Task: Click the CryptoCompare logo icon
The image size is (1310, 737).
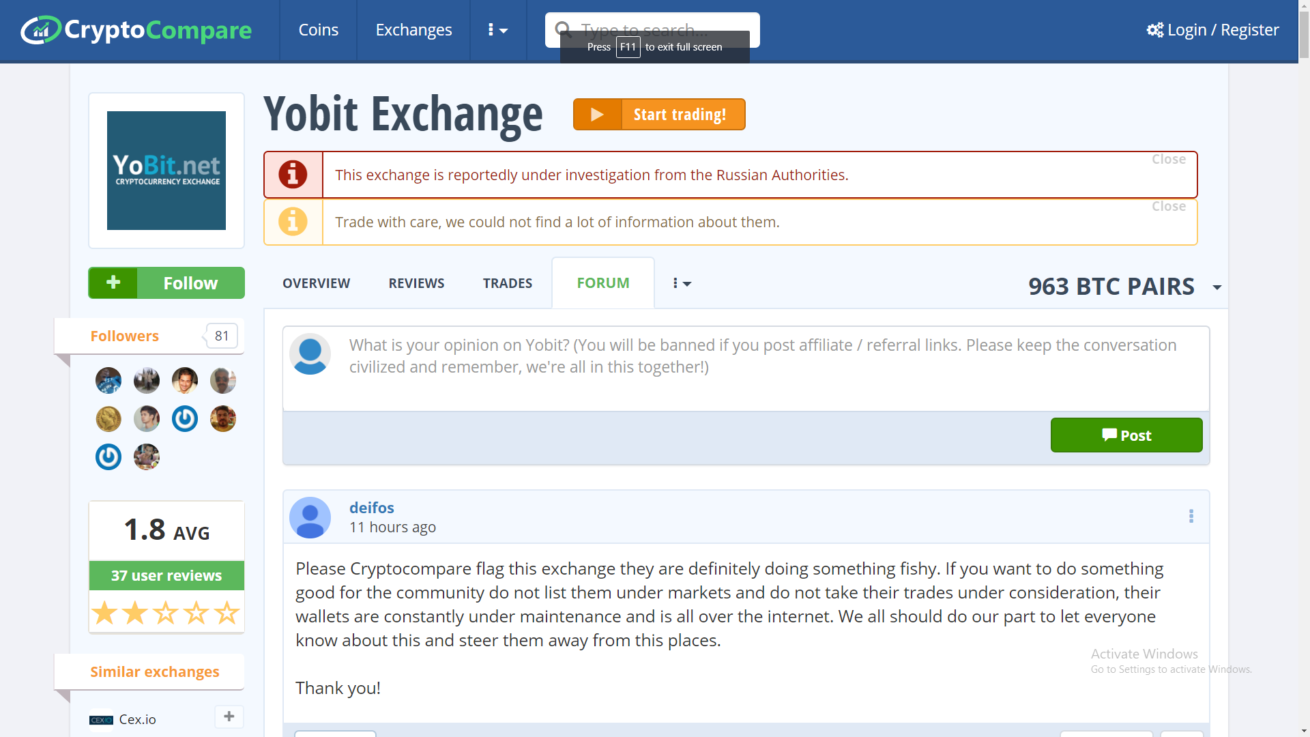Action: (41, 30)
